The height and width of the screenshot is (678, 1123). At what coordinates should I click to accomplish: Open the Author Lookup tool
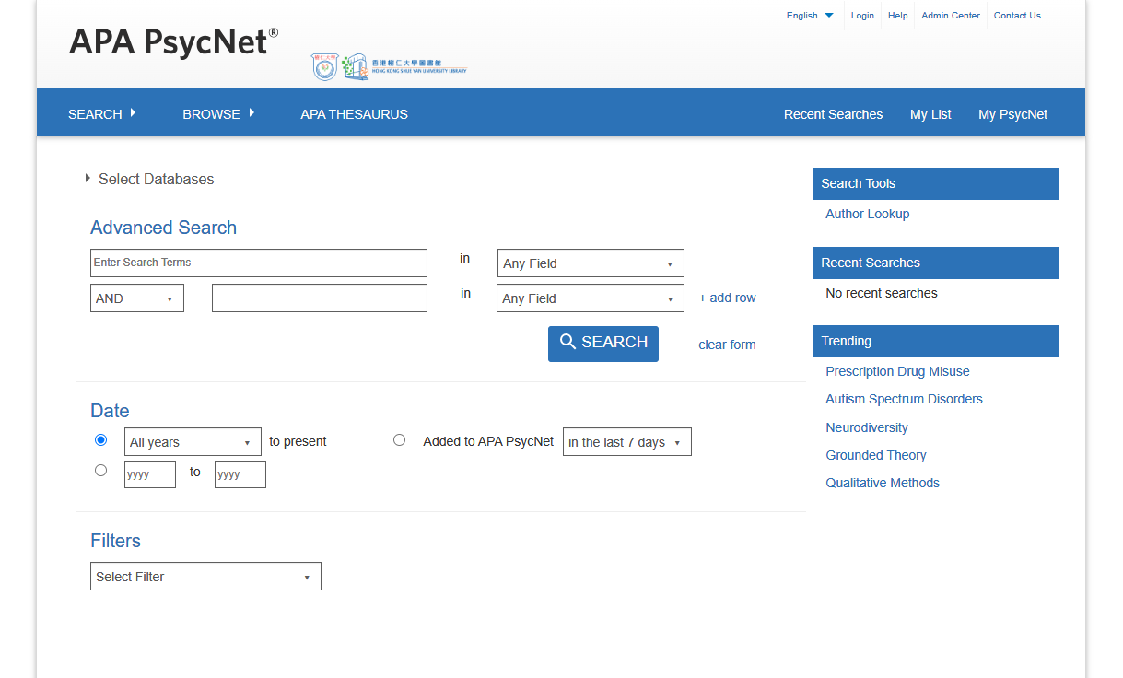tap(867, 214)
